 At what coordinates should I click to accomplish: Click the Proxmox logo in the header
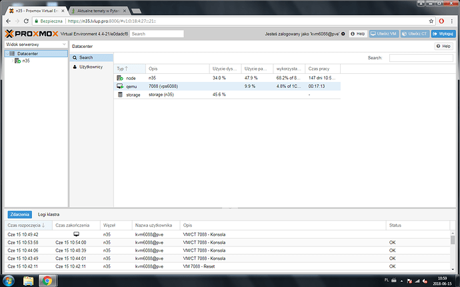tap(32, 33)
